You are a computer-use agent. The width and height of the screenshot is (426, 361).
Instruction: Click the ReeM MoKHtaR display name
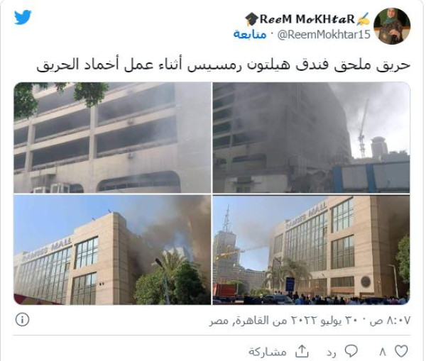coord(307,19)
